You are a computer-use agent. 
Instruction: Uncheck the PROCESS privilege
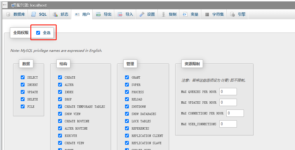click(127, 92)
